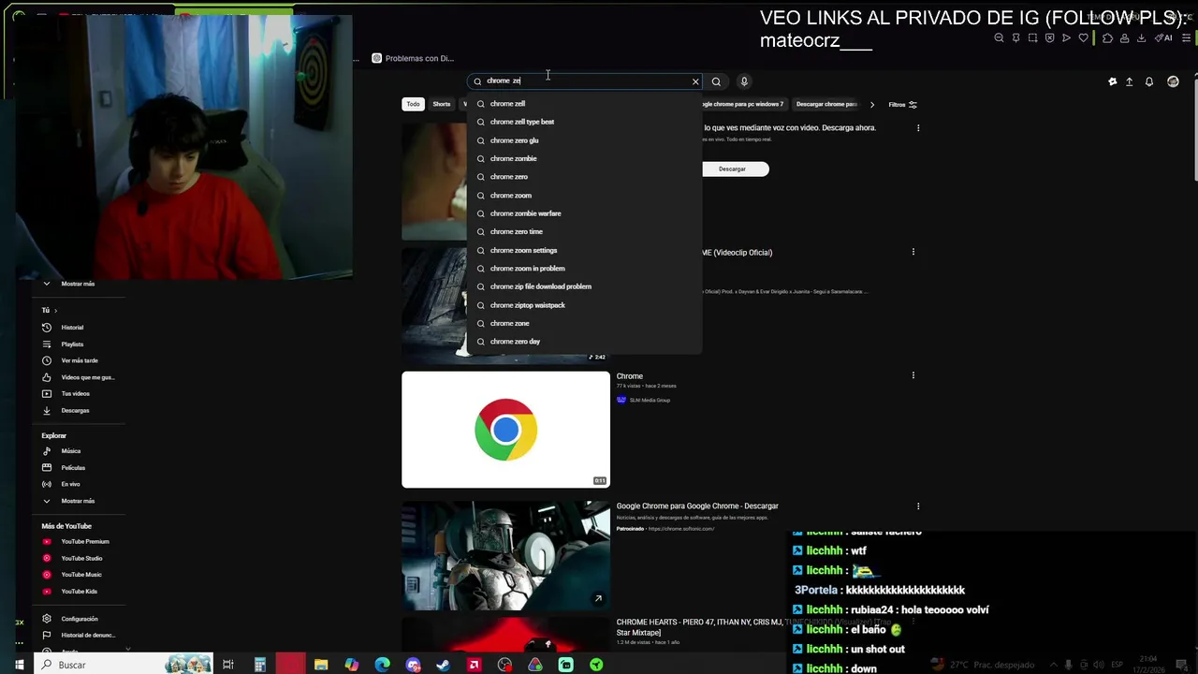Expand the Tú section chevron
1198x674 pixels.
[55, 311]
